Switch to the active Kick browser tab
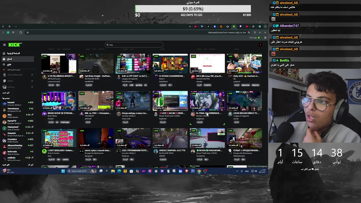The width and height of the screenshot is (361, 203). 234,27
